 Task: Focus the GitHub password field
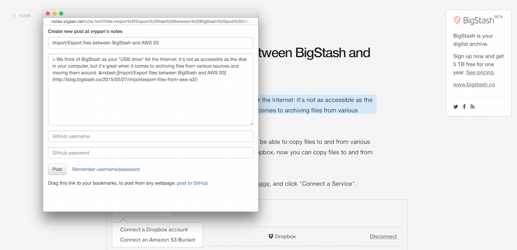[x=150, y=153]
